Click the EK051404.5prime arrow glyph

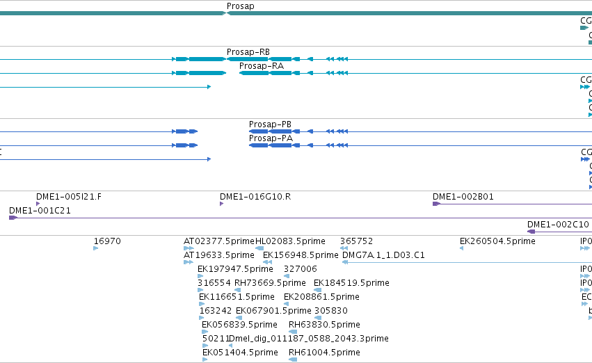coord(205,360)
